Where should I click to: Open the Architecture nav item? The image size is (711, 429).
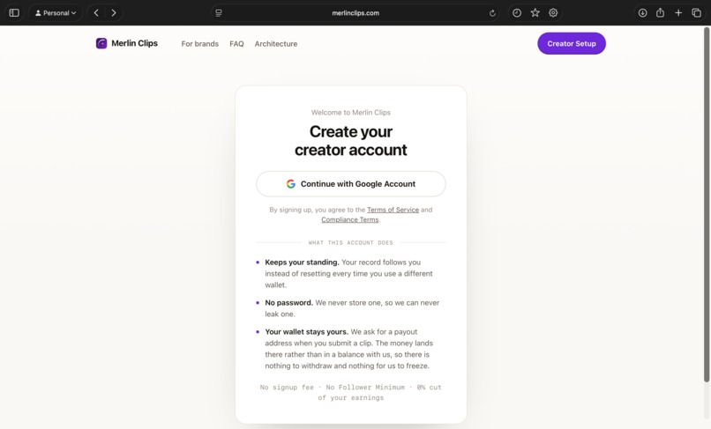coord(276,44)
